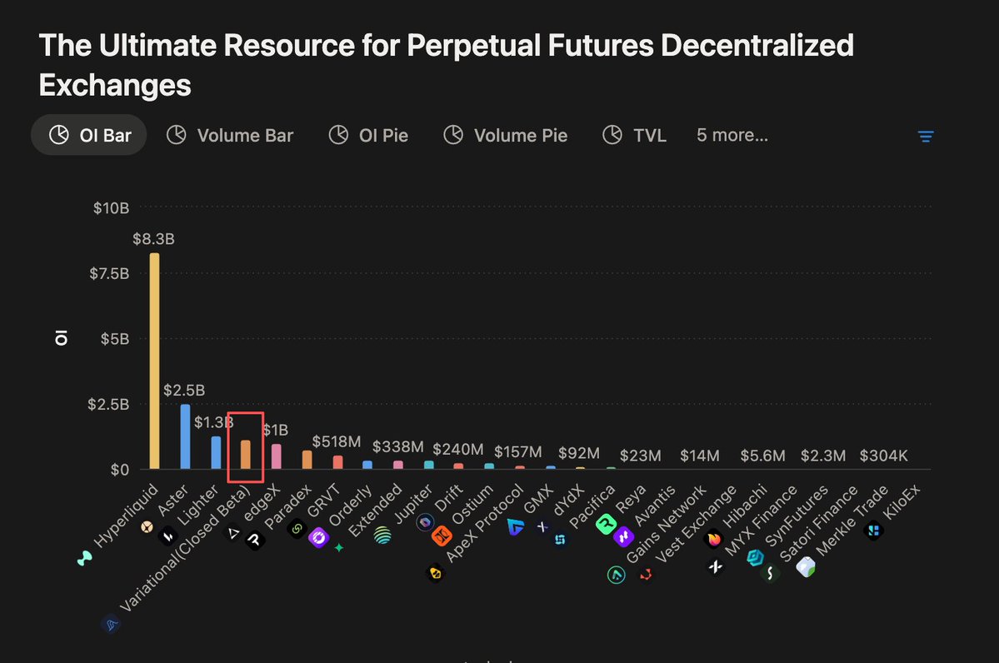Click the highlighted orange Variational bar

click(x=246, y=455)
